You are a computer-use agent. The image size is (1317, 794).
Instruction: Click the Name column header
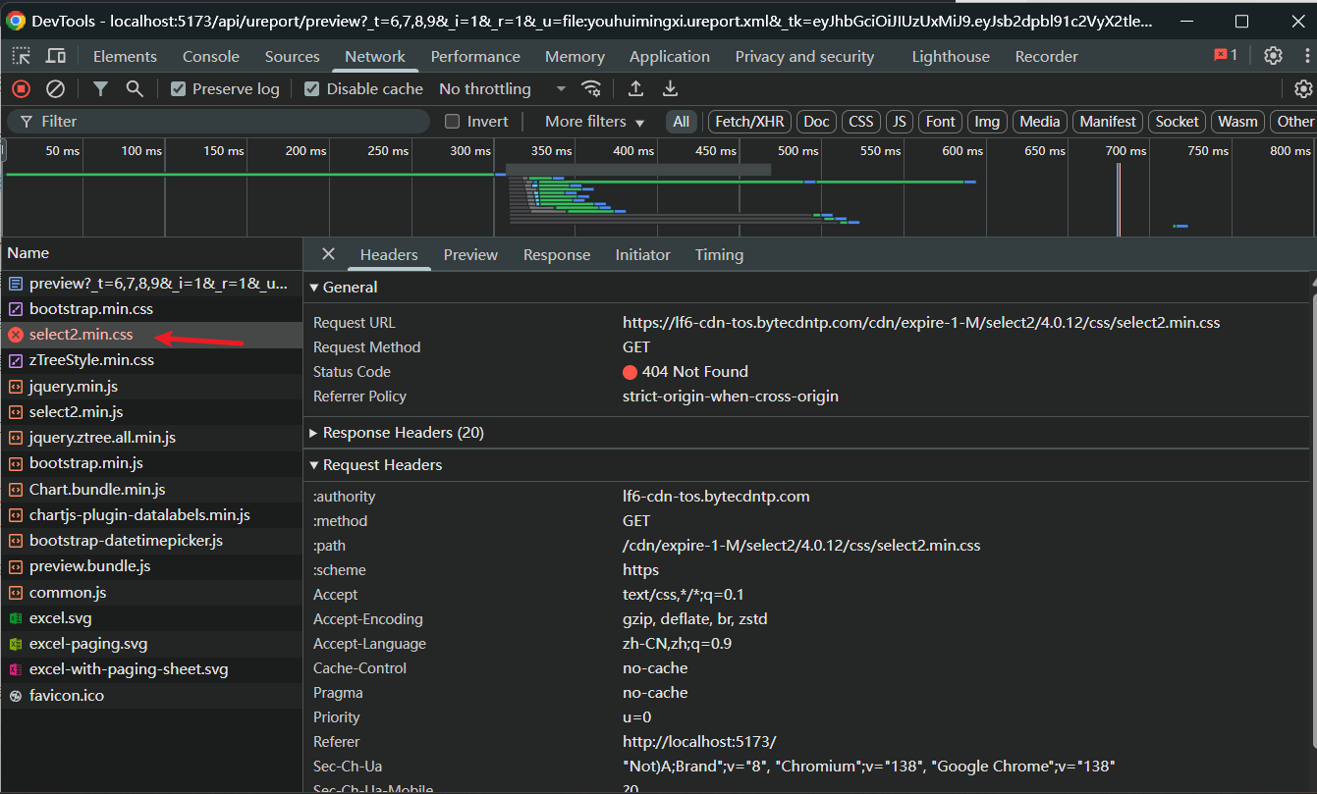coord(151,253)
